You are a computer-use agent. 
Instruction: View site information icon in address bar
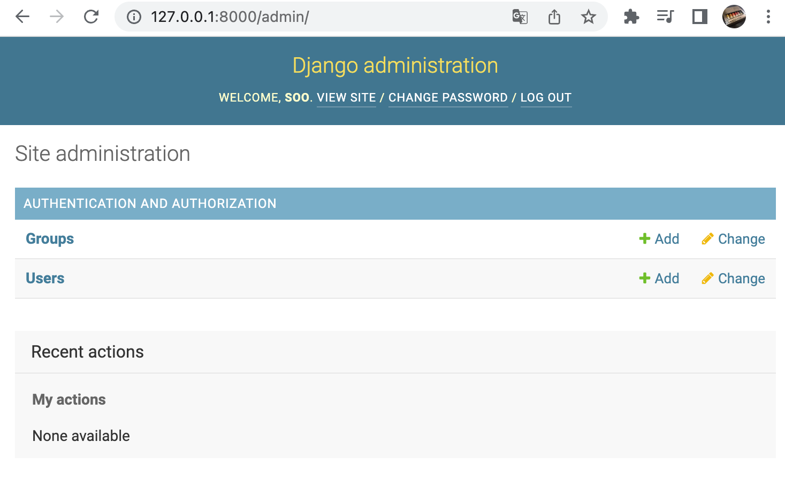pos(134,17)
